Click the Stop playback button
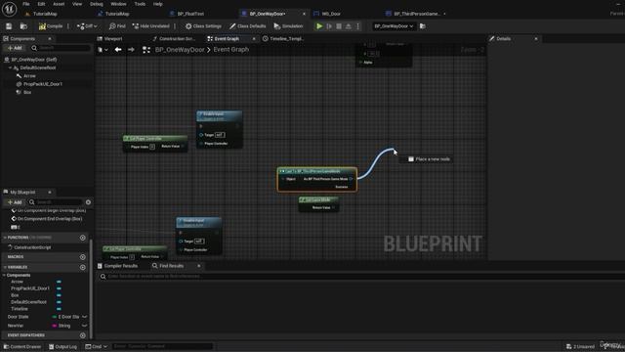 [x=339, y=26]
